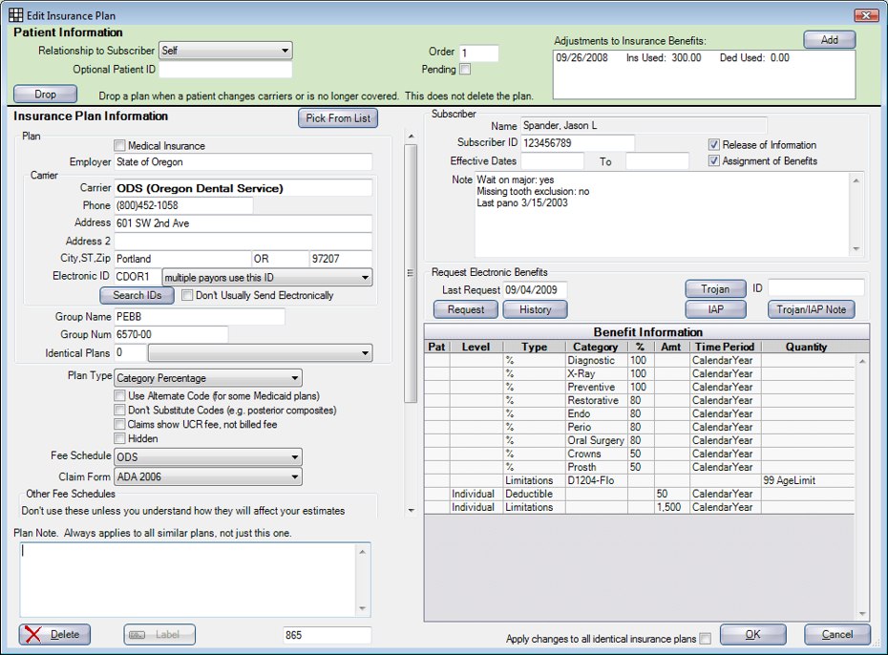
Task: Uncheck Release of Information
Action: pos(713,145)
